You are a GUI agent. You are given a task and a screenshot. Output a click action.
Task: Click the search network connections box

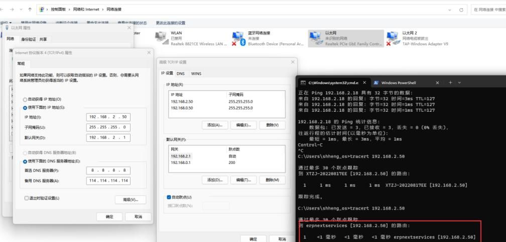[x=488, y=10]
